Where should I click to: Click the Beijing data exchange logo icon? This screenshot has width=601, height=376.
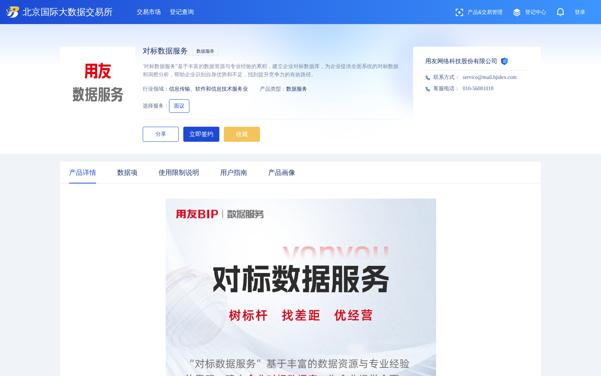(x=13, y=12)
